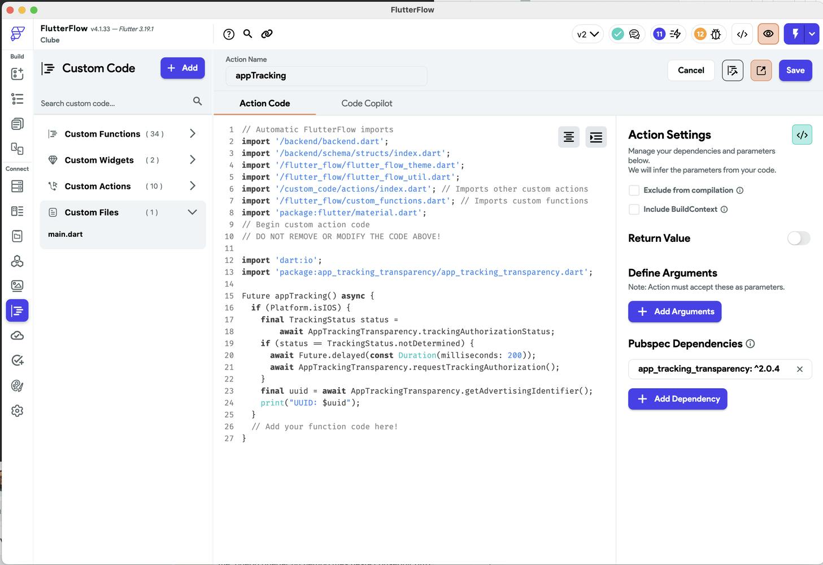823x565 pixels.
Task: Open Settings gear in left sidebar
Action: 17,411
